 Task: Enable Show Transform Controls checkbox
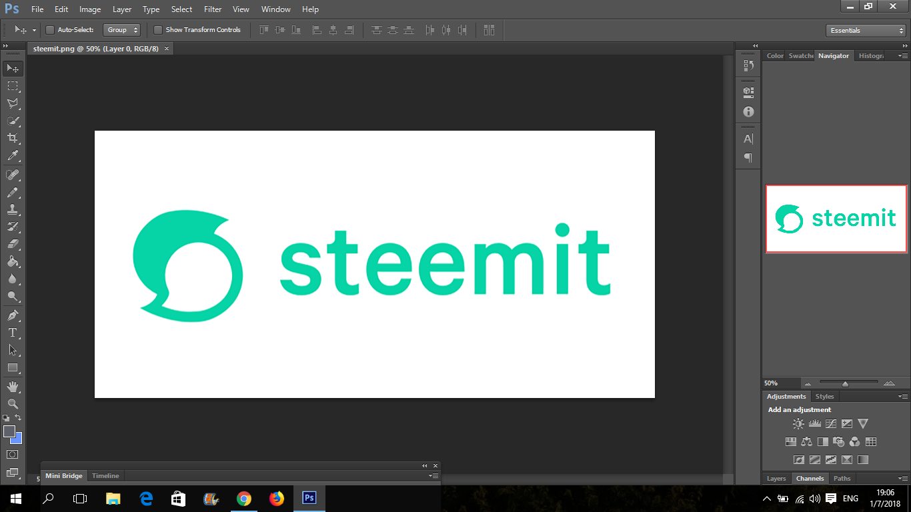pos(158,30)
